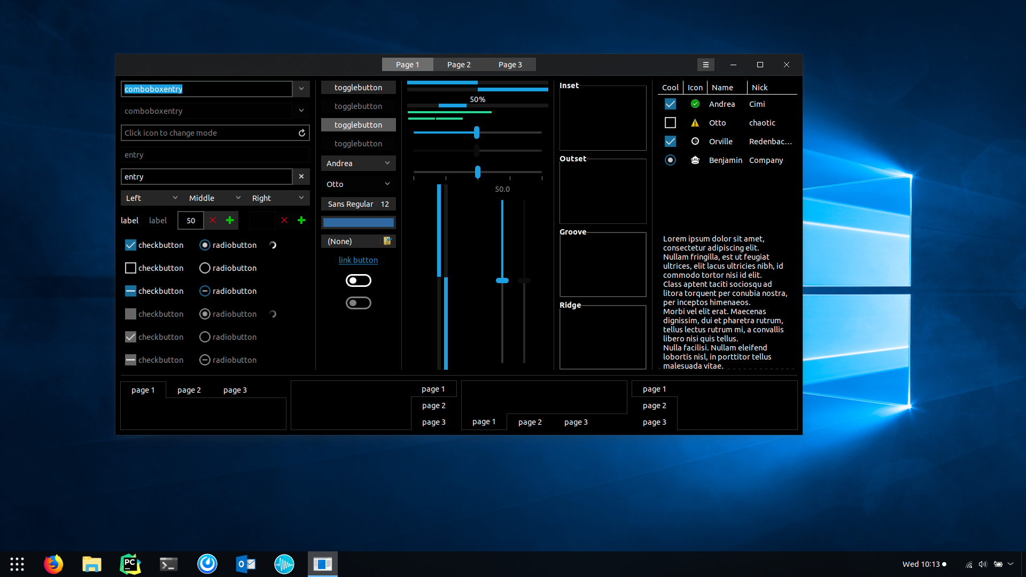This screenshot has height=577, width=1026.
Task: Open the hamburger menu in title bar
Action: pyautogui.click(x=705, y=65)
